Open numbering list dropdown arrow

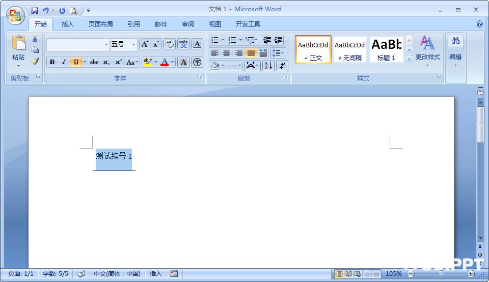pyautogui.click(x=240, y=40)
